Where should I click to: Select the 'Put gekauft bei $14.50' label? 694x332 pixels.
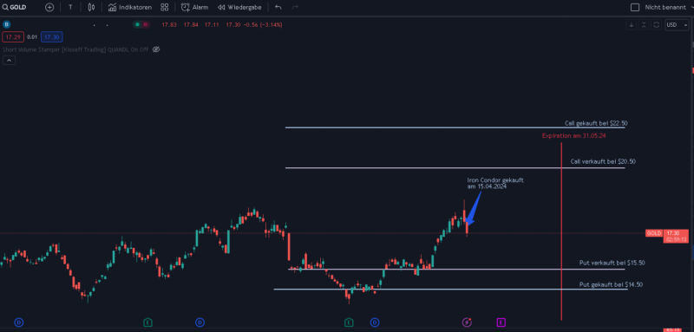[612, 284]
